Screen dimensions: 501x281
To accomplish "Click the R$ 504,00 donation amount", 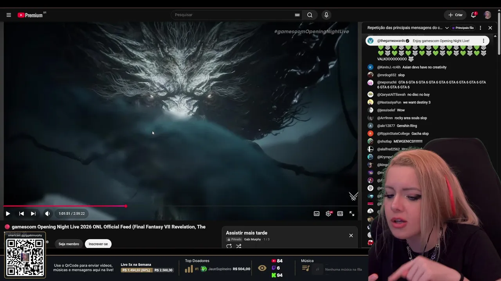I will tap(241, 269).
